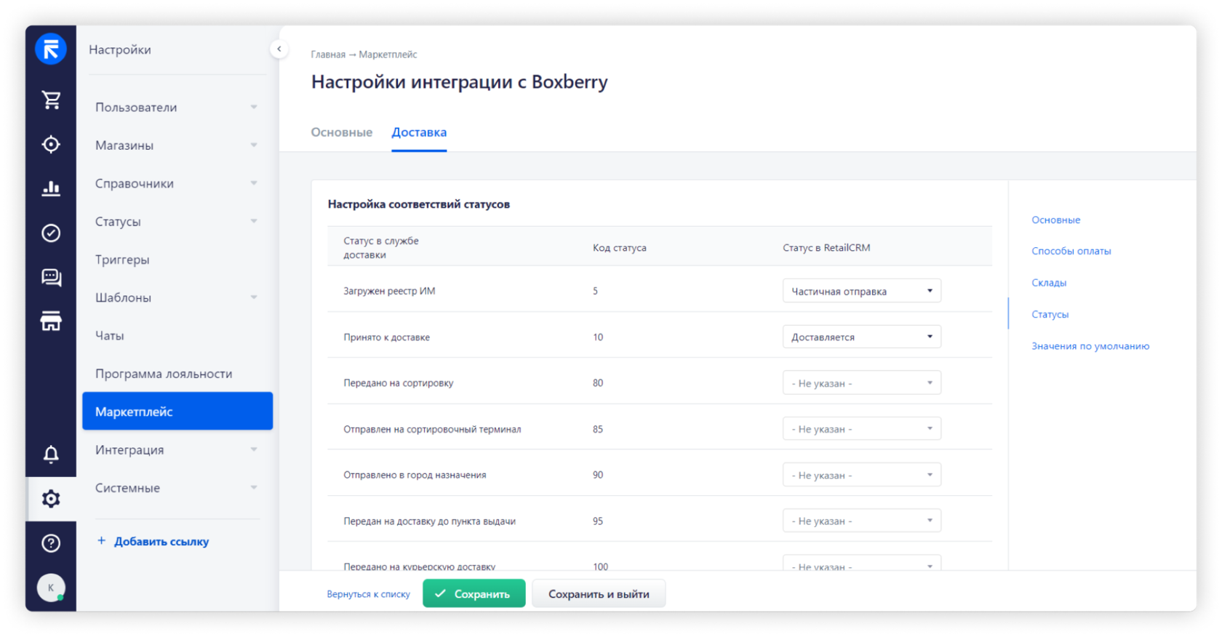Open the settings gear icon
Image resolution: width=1222 pixels, height=637 pixels.
click(x=51, y=499)
